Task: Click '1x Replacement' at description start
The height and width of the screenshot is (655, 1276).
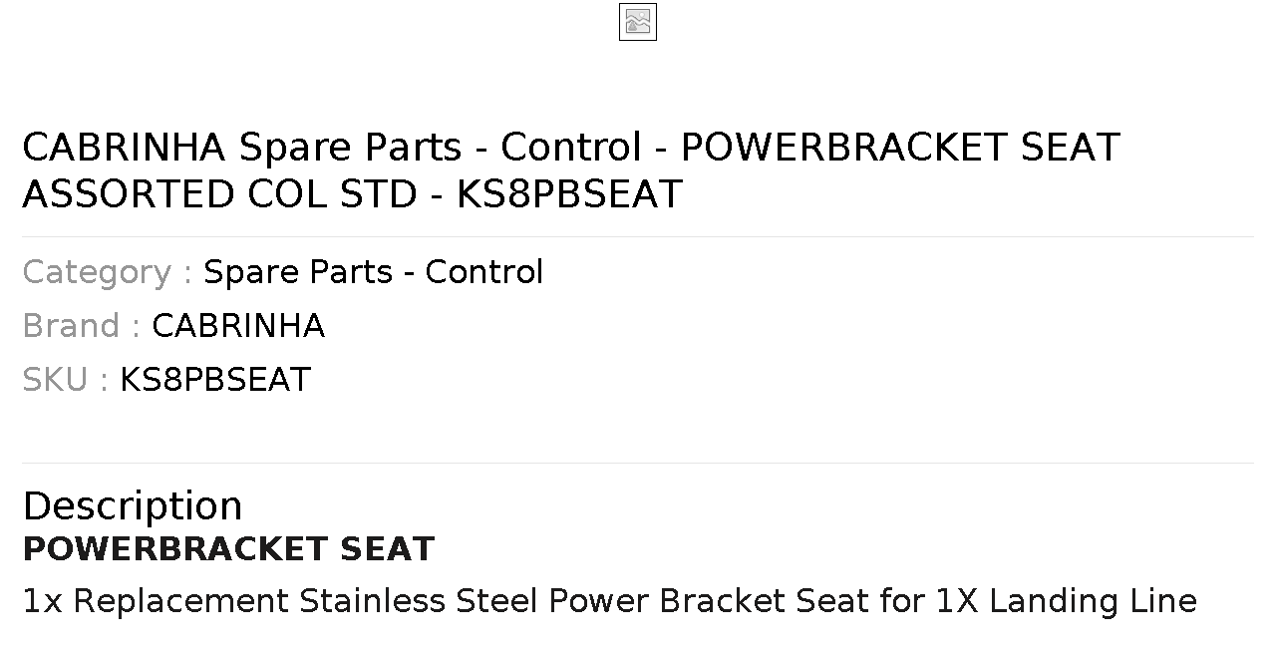Action: (x=156, y=601)
